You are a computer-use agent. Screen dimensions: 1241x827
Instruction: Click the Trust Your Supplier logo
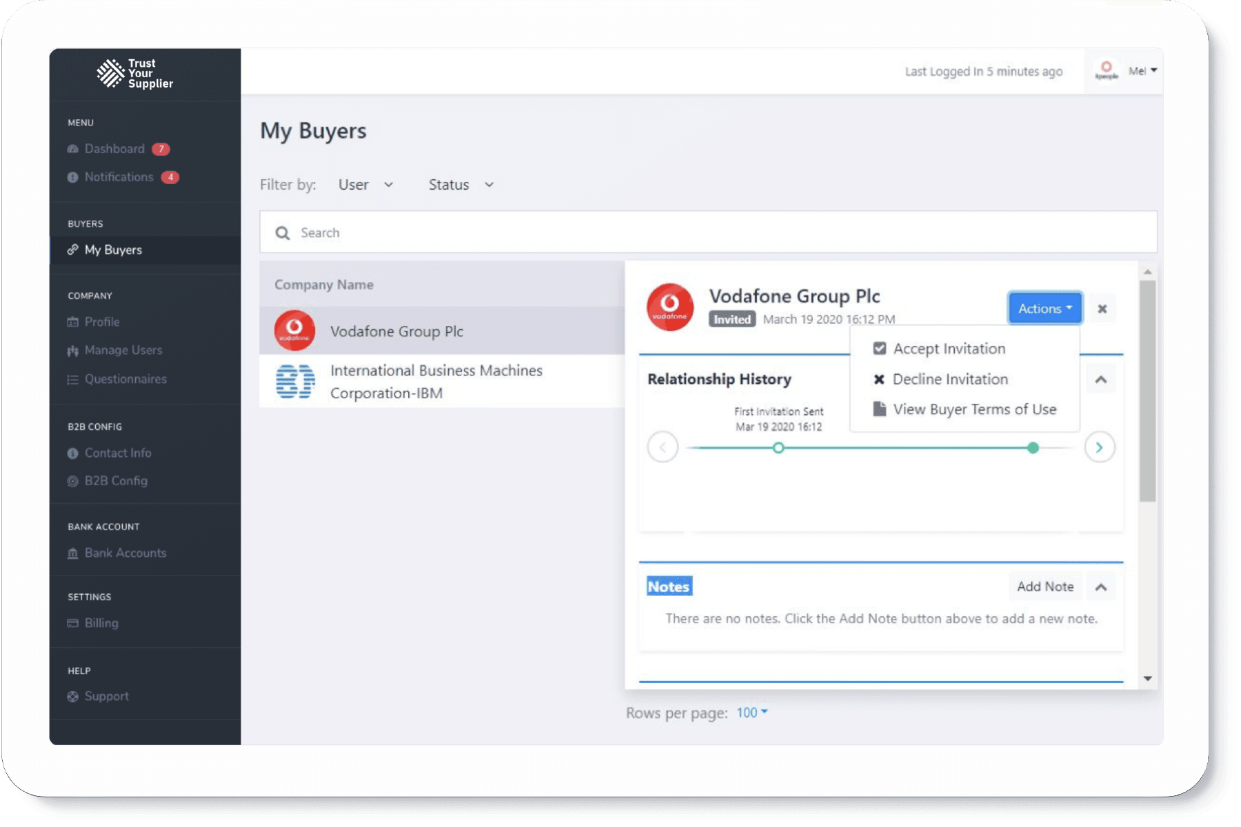[135, 74]
